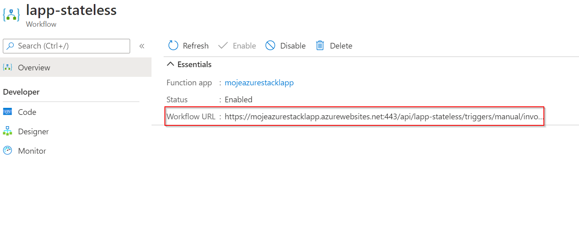Click the Developer section heading

21,92
